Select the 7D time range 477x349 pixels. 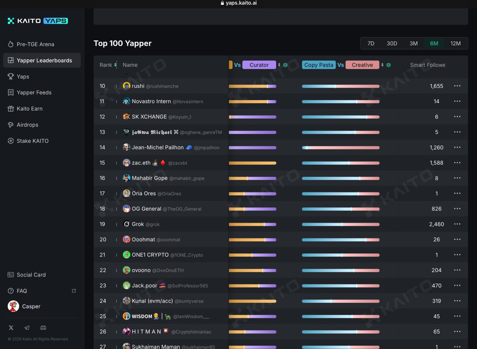pos(370,43)
